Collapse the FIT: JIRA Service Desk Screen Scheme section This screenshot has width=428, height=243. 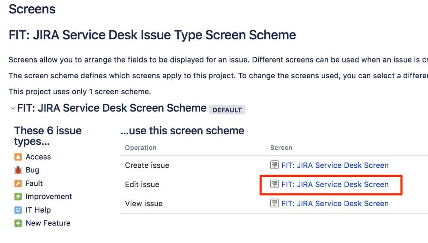click(x=12, y=108)
